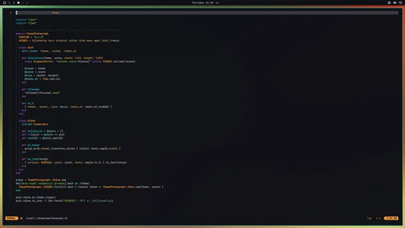Viewport: 405px width, 228px height.
Task: Open the Thursday 21:38 clock
Action: (x=202, y=3)
